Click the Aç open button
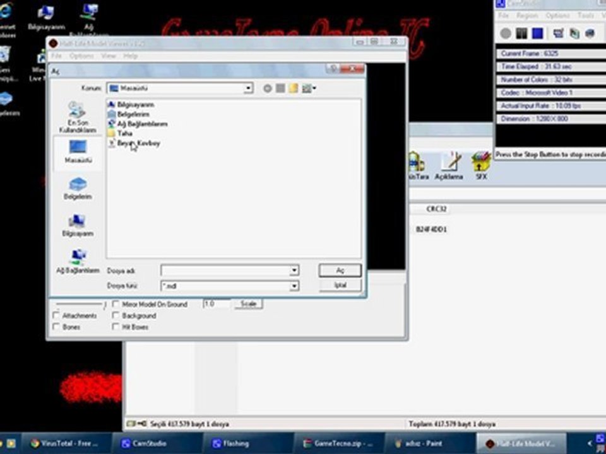The image size is (606, 454). coord(340,271)
